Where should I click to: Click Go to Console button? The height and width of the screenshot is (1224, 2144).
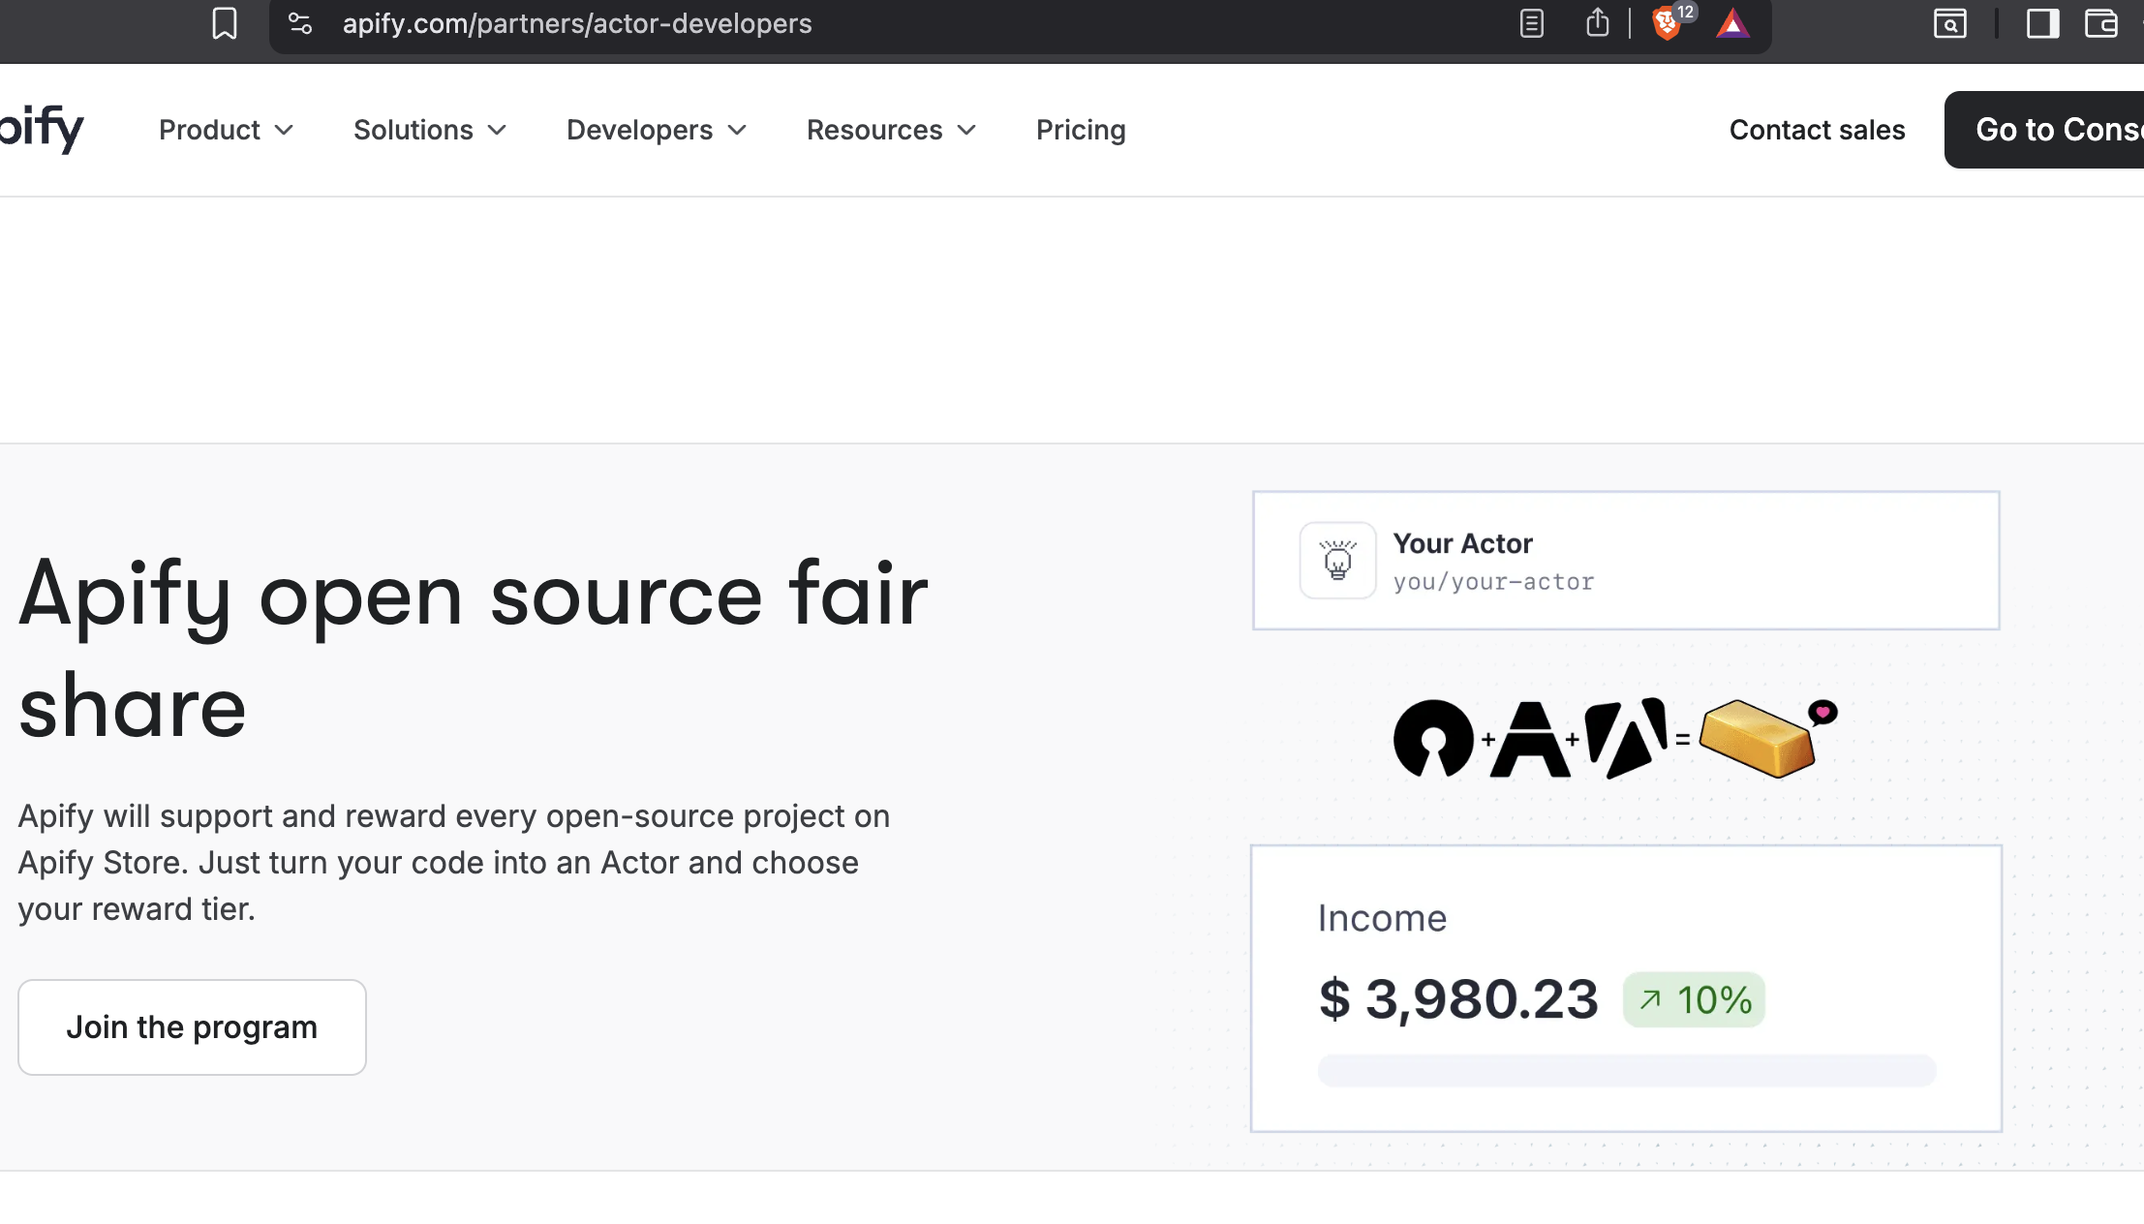click(2044, 130)
